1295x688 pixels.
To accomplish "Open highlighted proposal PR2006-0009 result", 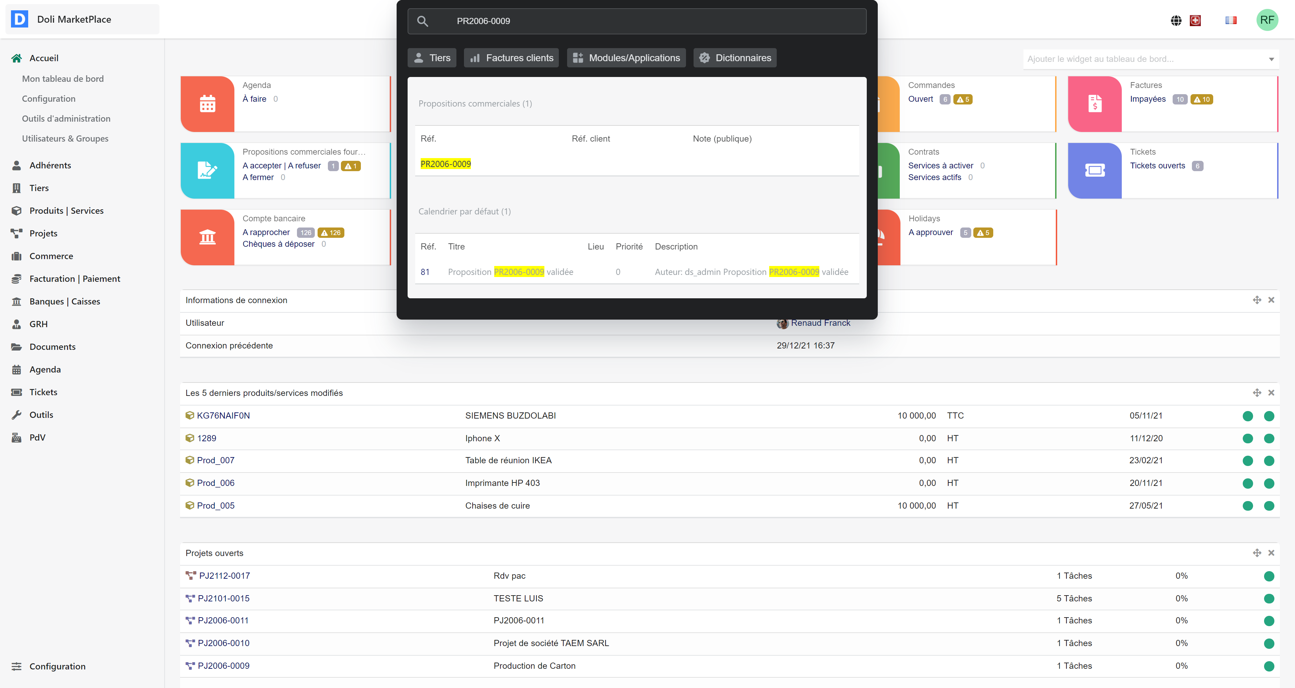I will click(445, 164).
